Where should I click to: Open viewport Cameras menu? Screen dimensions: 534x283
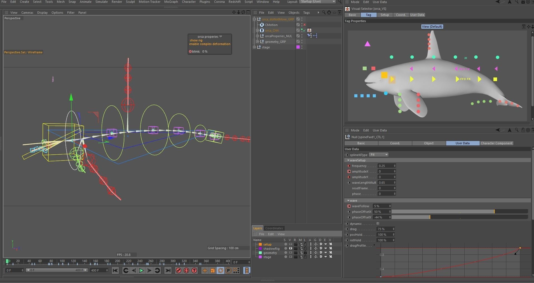(27, 13)
